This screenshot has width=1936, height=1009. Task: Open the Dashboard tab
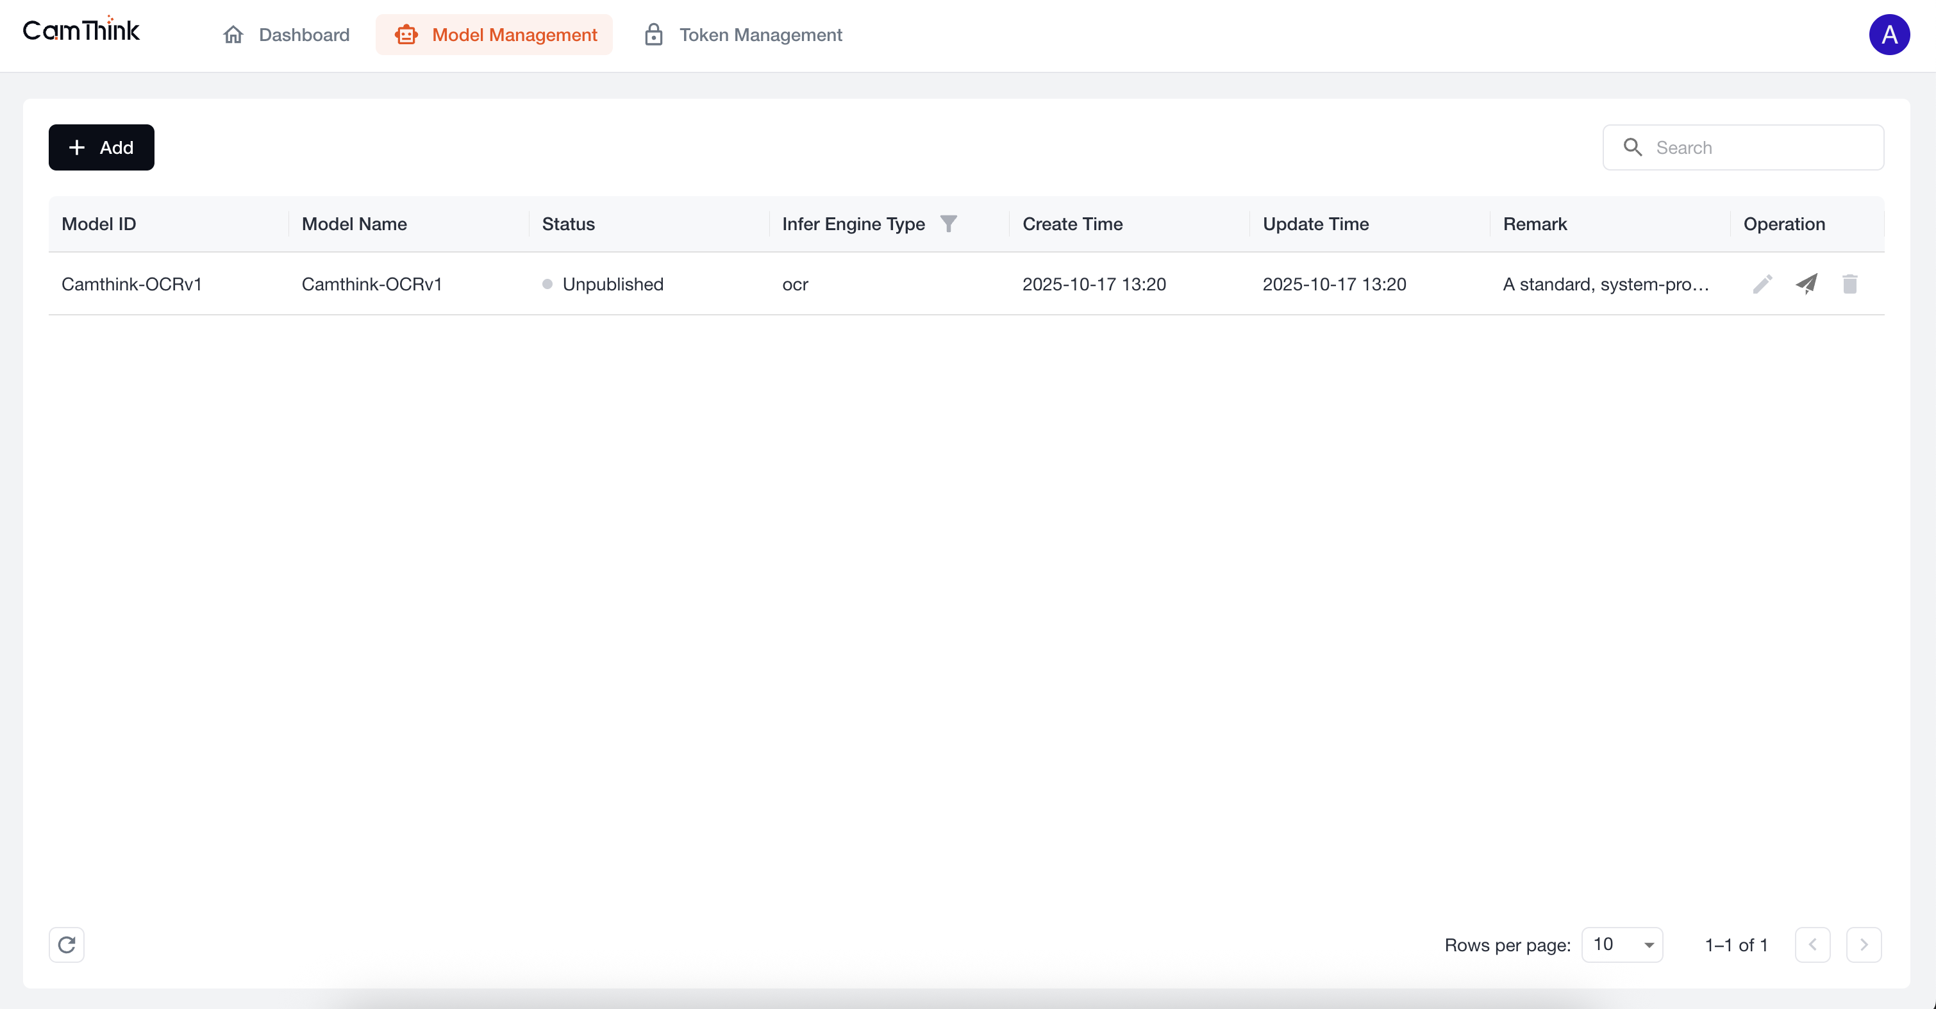[287, 35]
